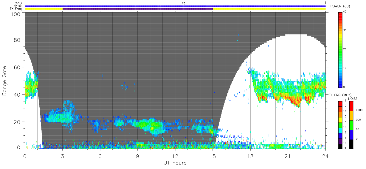Click the 'Noise' row label

(18, 6)
